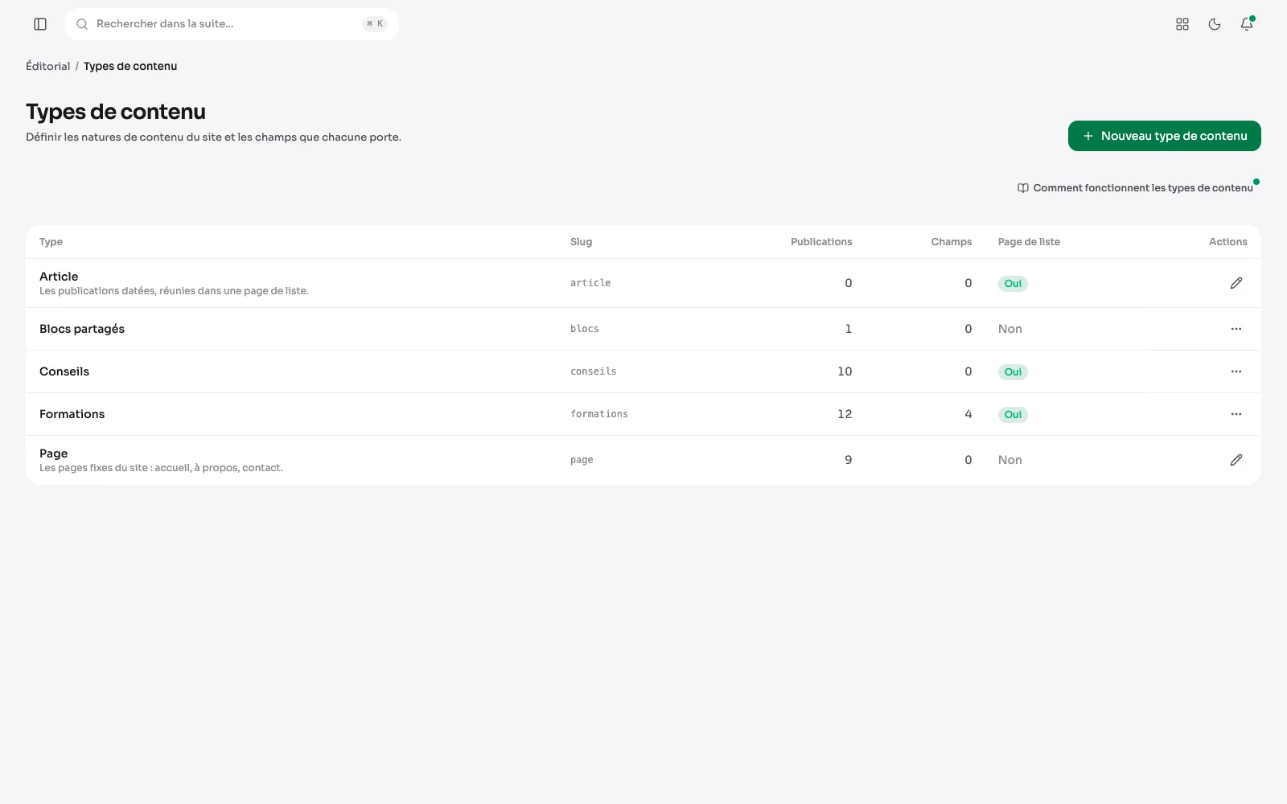Select the Article type name
Image resolution: width=1287 pixels, height=804 pixels.
[59, 277]
